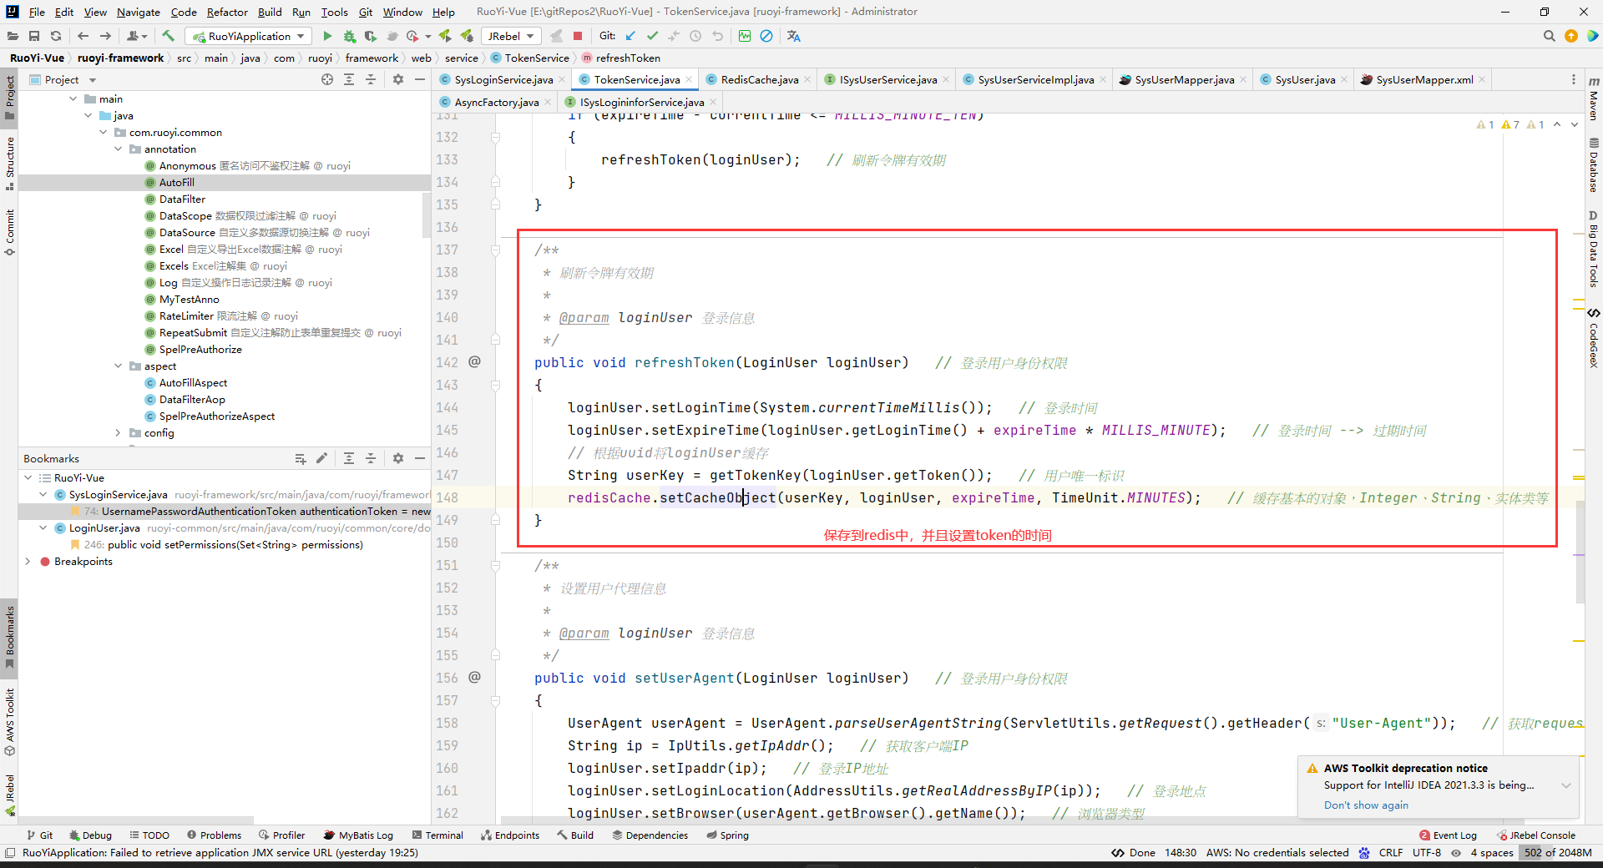Open the JRebel dropdown in toolbar

511,36
